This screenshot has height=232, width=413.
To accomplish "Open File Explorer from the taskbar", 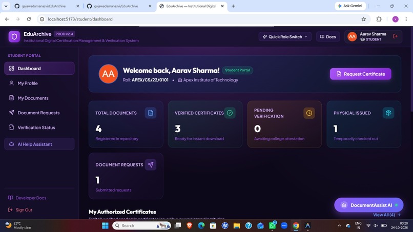I will 237,226.
